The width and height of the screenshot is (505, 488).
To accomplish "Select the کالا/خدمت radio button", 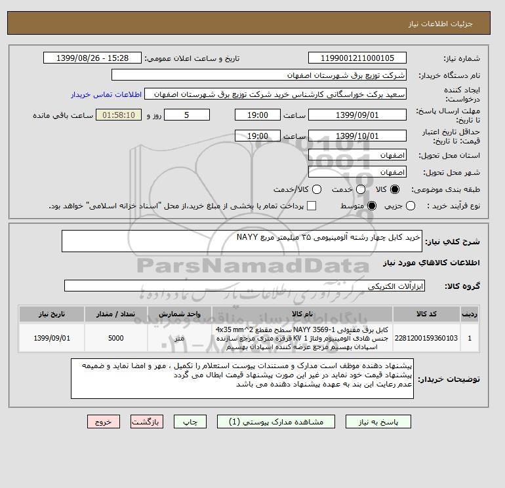I will [317, 189].
